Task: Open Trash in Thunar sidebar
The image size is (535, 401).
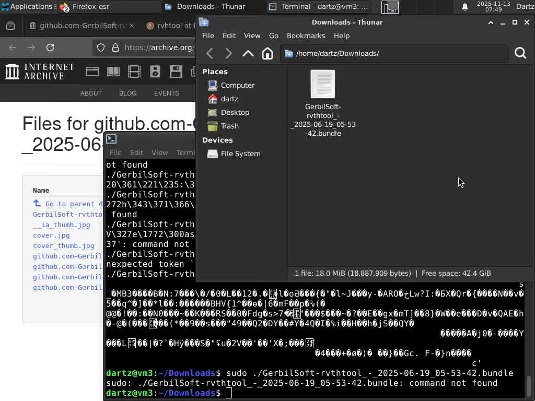Action: (x=223, y=126)
